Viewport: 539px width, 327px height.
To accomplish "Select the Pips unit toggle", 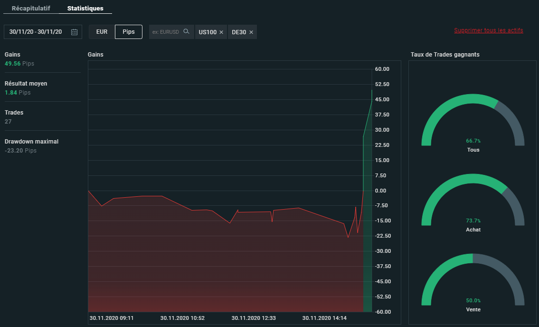I will pos(129,32).
